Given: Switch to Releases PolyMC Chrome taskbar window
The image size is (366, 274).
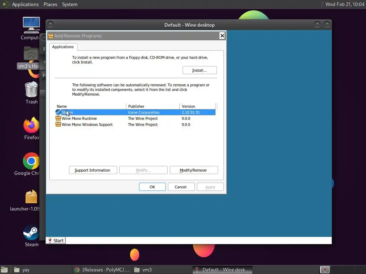Looking at the screenshot, I should point(102,270).
